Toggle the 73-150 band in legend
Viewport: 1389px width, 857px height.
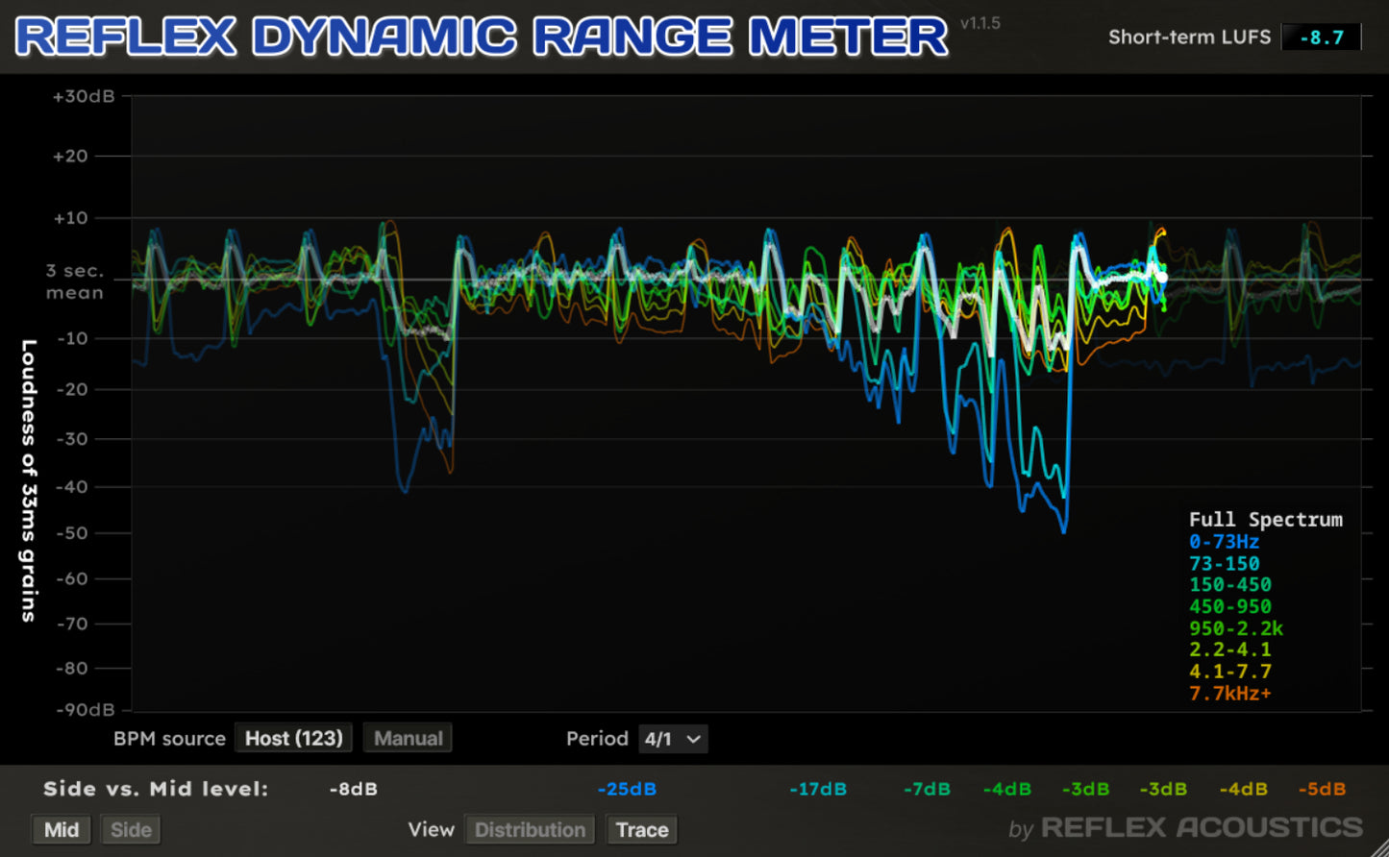click(x=1224, y=564)
